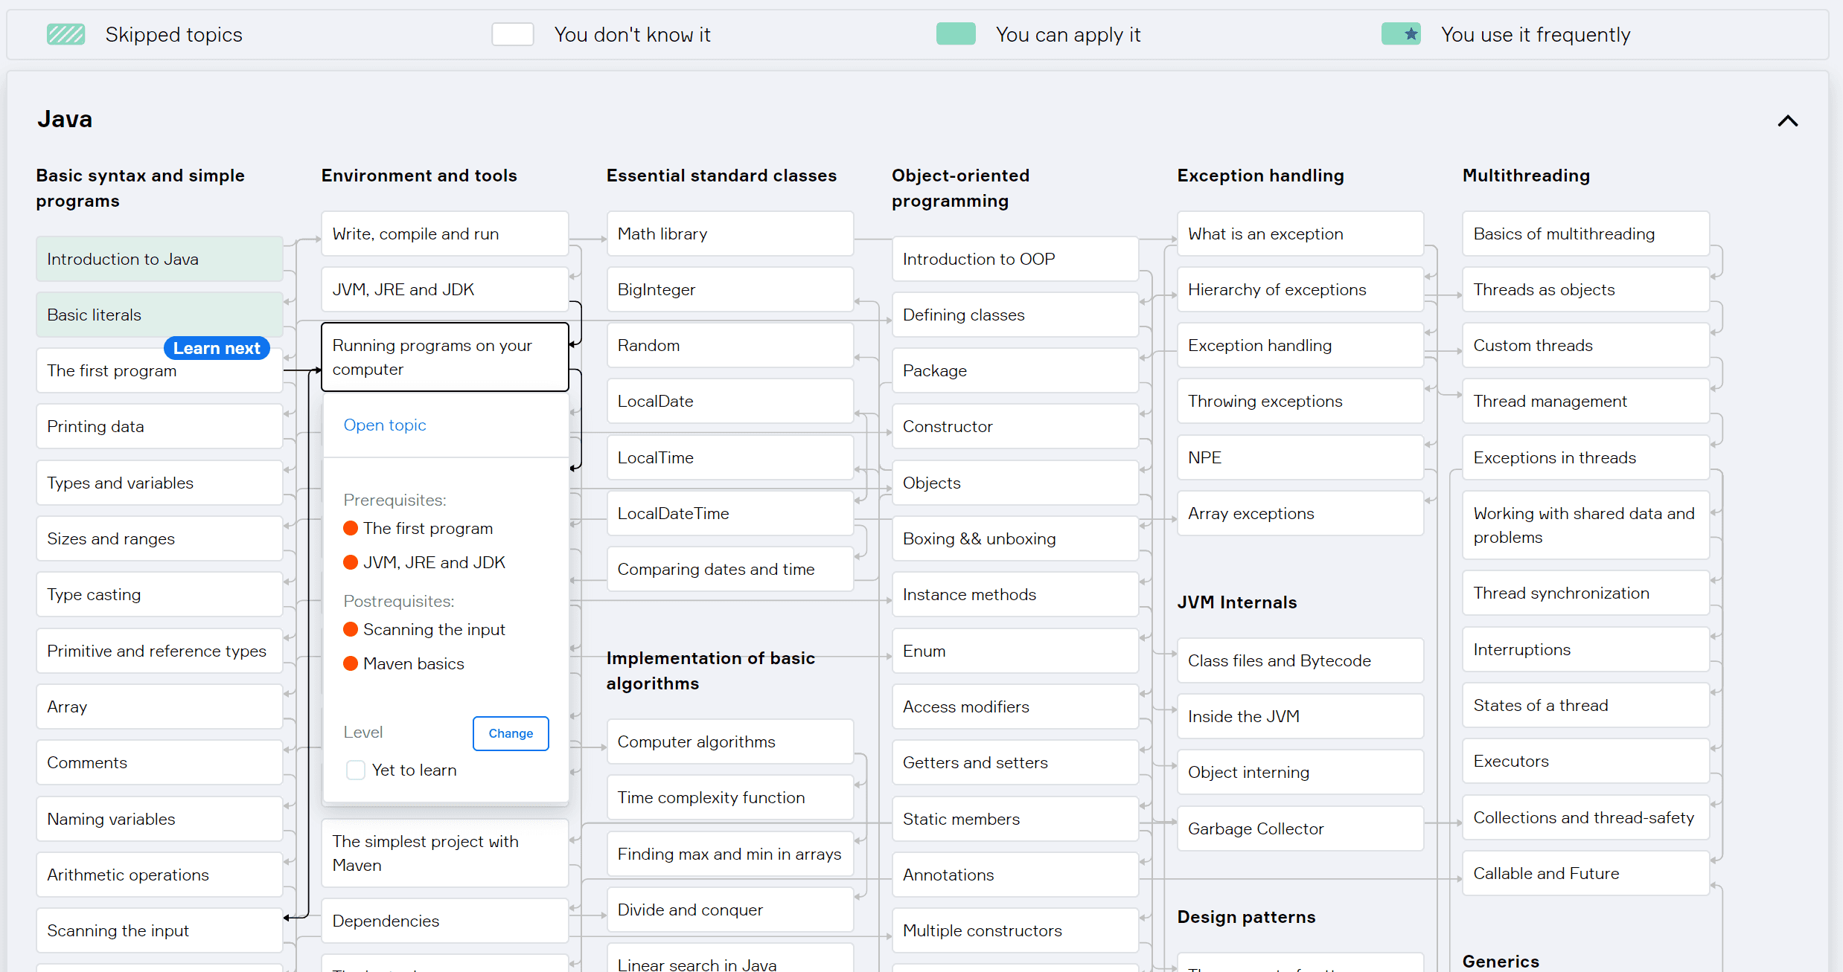Click orange dot beside Scanning the input
This screenshot has width=1843, height=972.
[351, 629]
